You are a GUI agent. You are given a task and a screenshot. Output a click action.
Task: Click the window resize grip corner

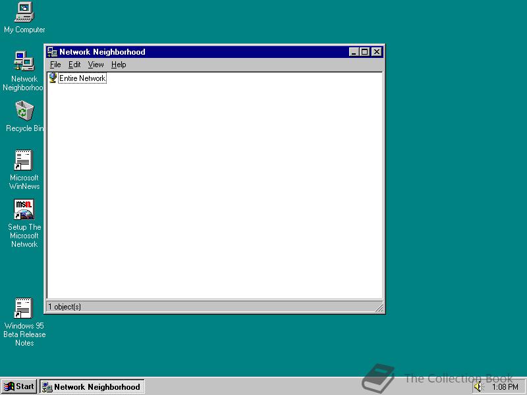pyautogui.click(x=379, y=307)
